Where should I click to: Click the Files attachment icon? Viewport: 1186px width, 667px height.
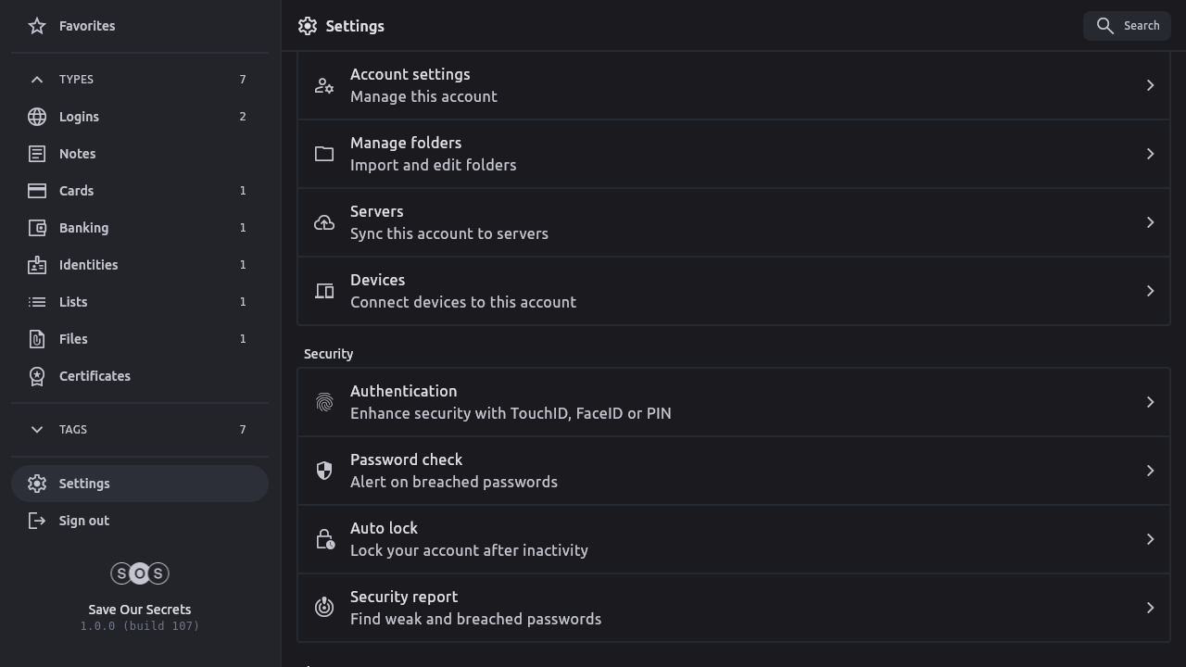tap(37, 339)
